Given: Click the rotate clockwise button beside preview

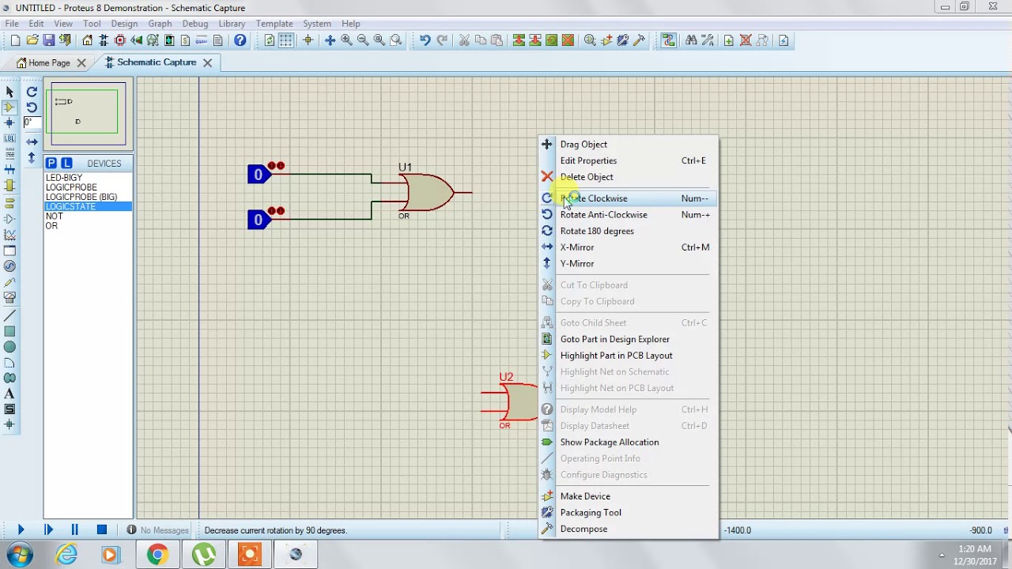Looking at the screenshot, I should tap(32, 92).
